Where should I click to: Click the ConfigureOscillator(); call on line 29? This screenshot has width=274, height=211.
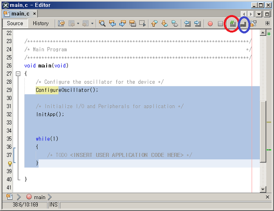point(67,90)
